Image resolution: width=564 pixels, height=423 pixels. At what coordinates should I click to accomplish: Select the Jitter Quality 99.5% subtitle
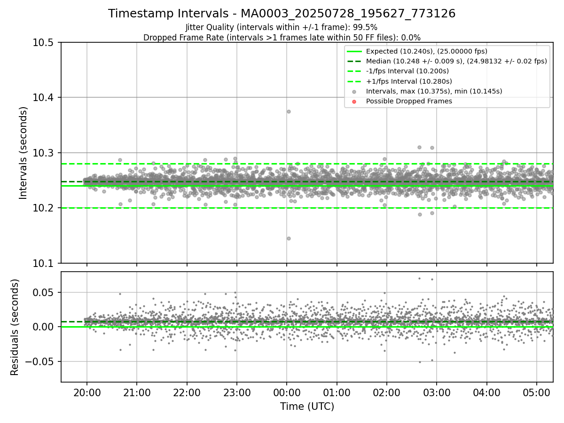[282, 27]
